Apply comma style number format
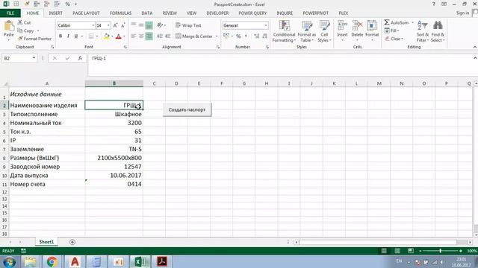 [x=246, y=36]
